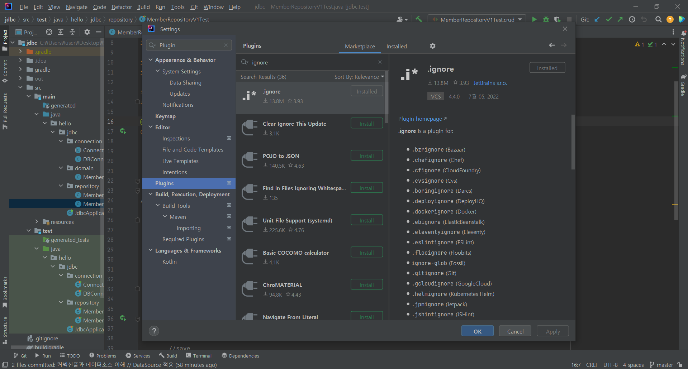Clear the Plugin settings search box

(226, 45)
